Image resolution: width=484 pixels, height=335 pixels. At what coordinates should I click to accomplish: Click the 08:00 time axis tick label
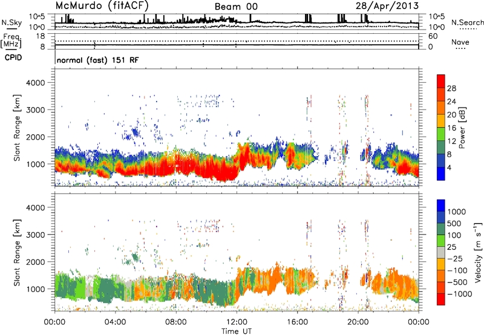pyautogui.click(x=176, y=322)
